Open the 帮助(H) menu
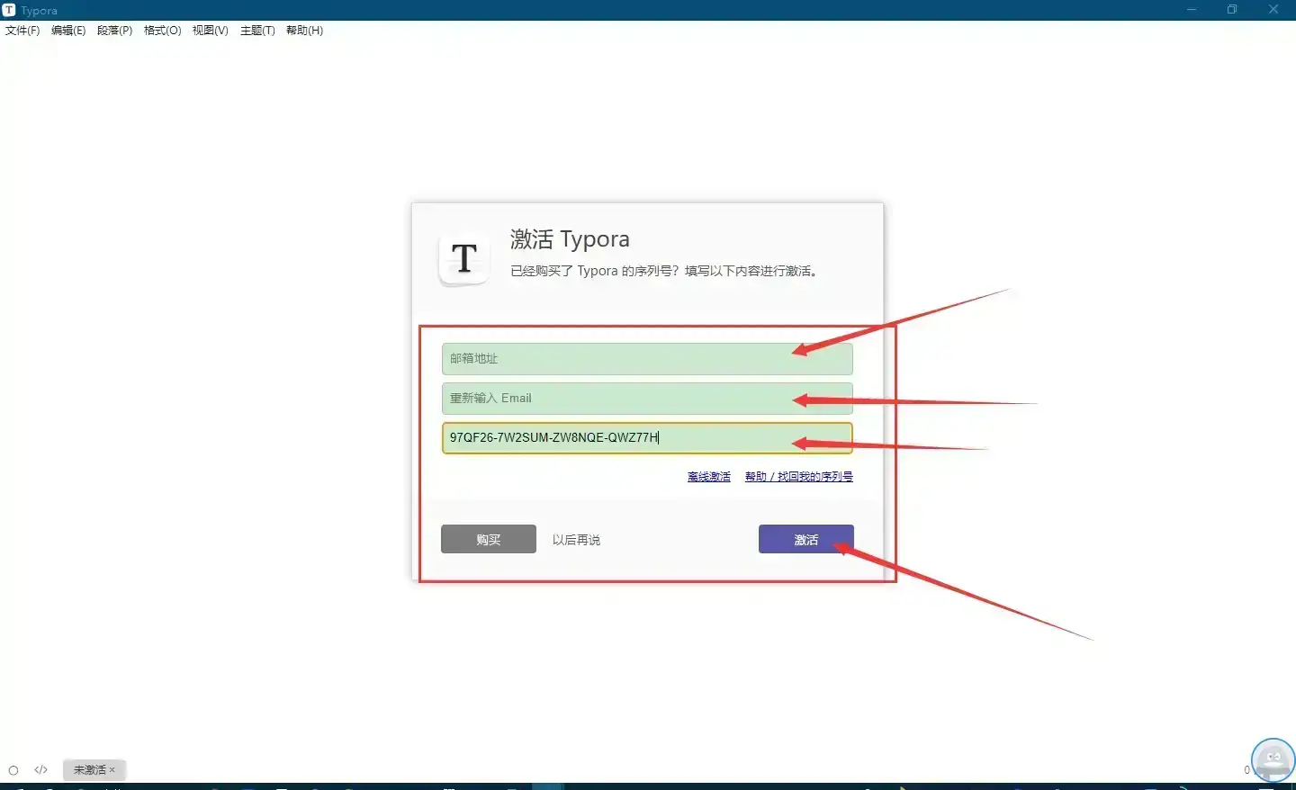1296x790 pixels. (304, 31)
